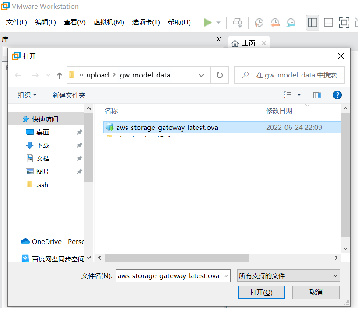
Task: Open the power options dropdown arrow beside play
Action: (218, 23)
